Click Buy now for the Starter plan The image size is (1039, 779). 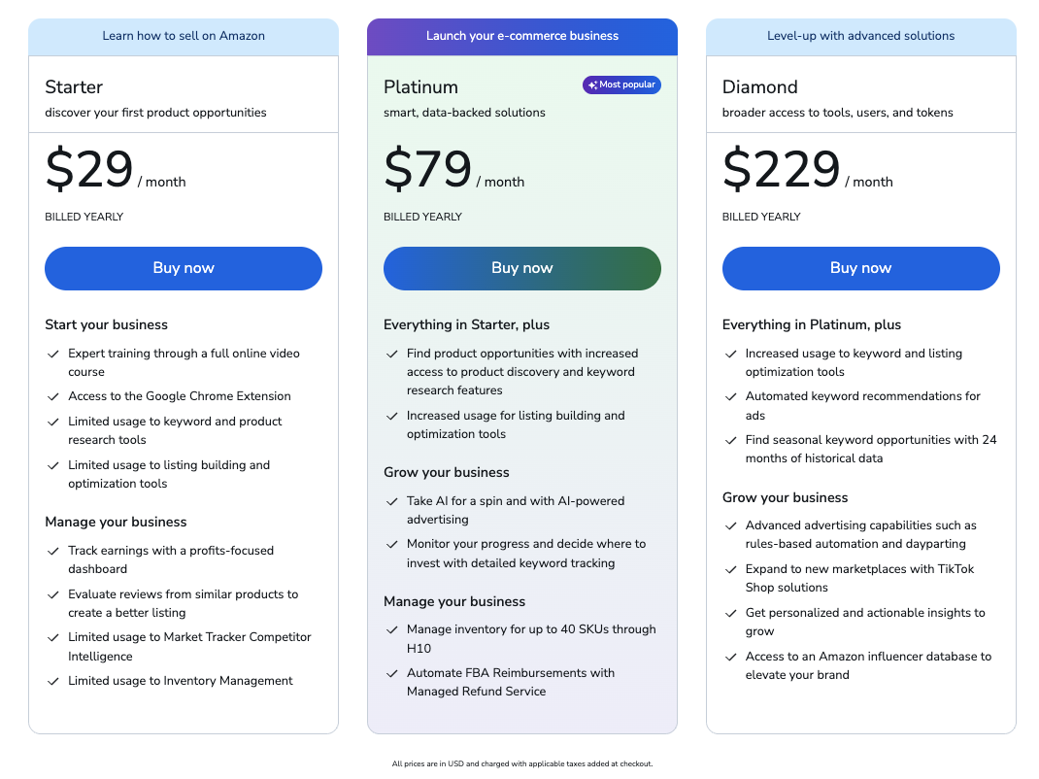(x=184, y=268)
